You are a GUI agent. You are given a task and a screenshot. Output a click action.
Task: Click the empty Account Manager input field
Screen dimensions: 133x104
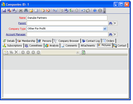click(68, 34)
